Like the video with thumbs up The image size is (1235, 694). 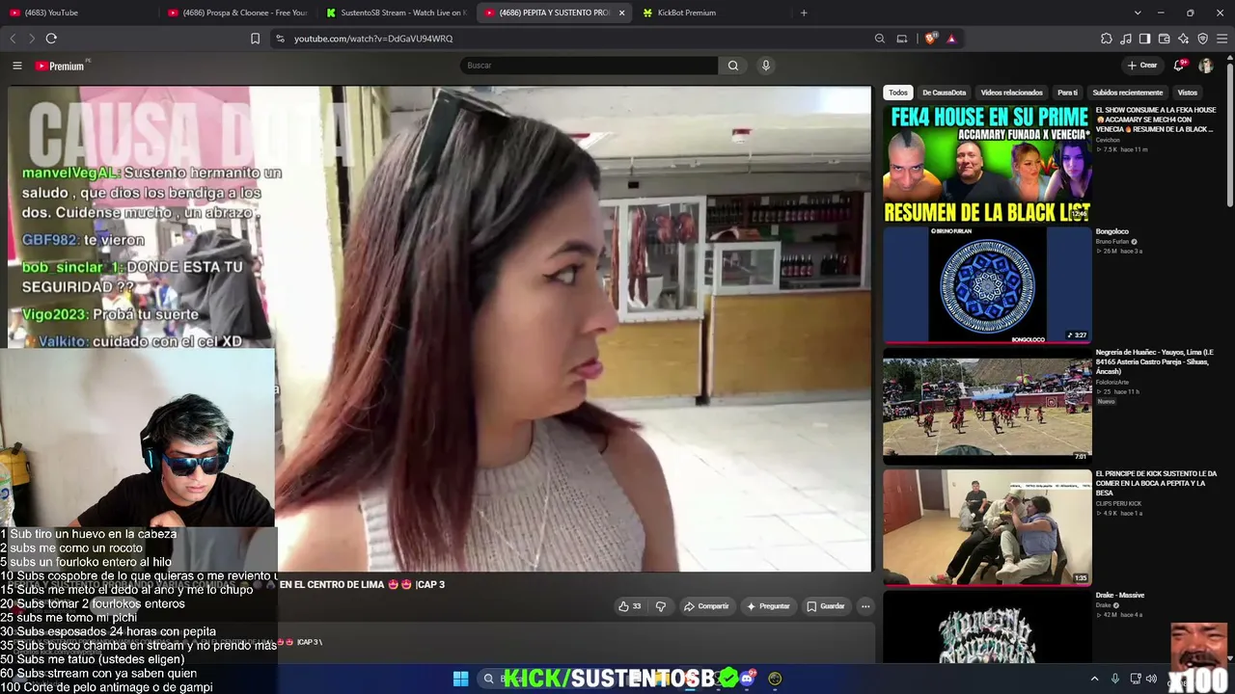pos(629,606)
